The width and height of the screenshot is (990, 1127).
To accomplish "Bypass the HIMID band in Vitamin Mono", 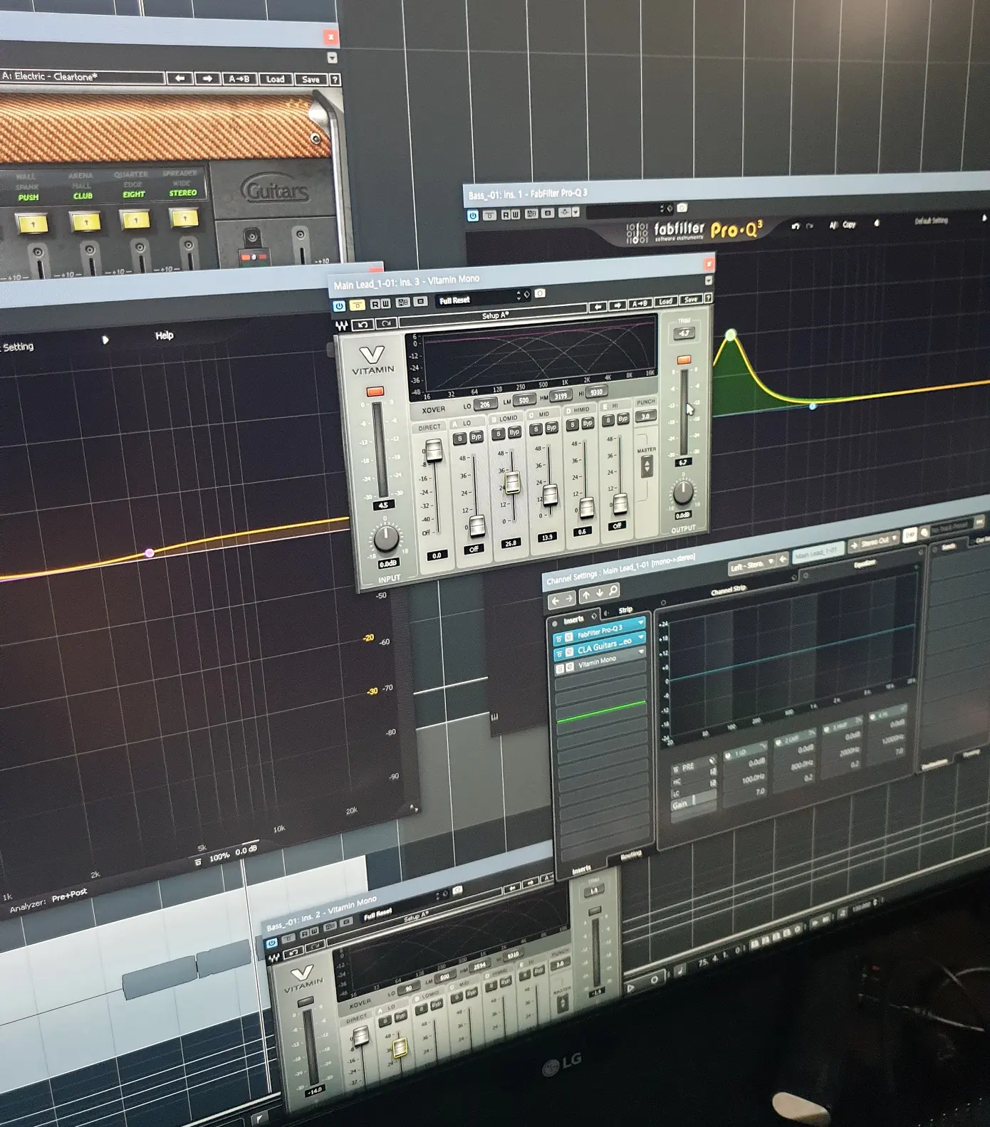I will click(588, 423).
